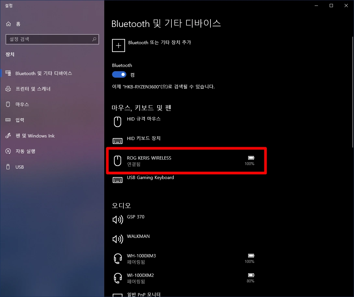
Task: Click the 80% battery text for WI-1000XM2
Action: [x=250, y=281]
